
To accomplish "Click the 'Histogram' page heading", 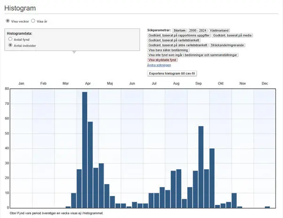I will [20, 8].
